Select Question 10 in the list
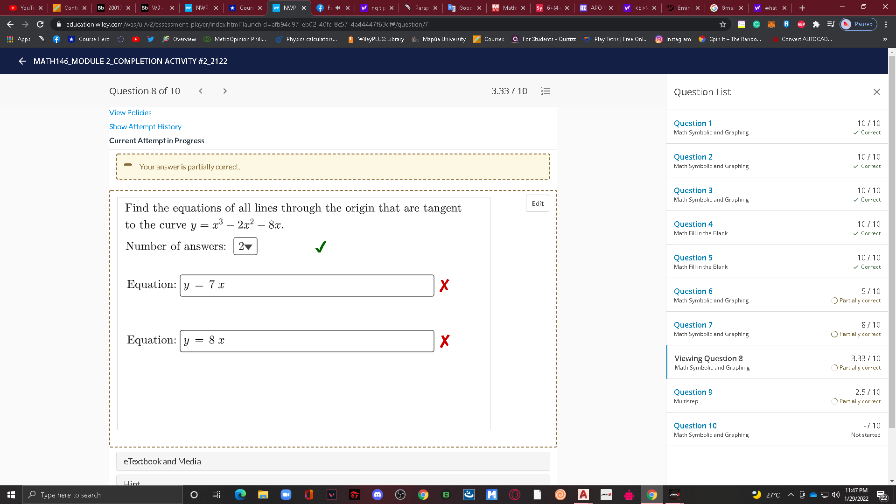Image resolution: width=896 pixels, height=504 pixels. 695,426
